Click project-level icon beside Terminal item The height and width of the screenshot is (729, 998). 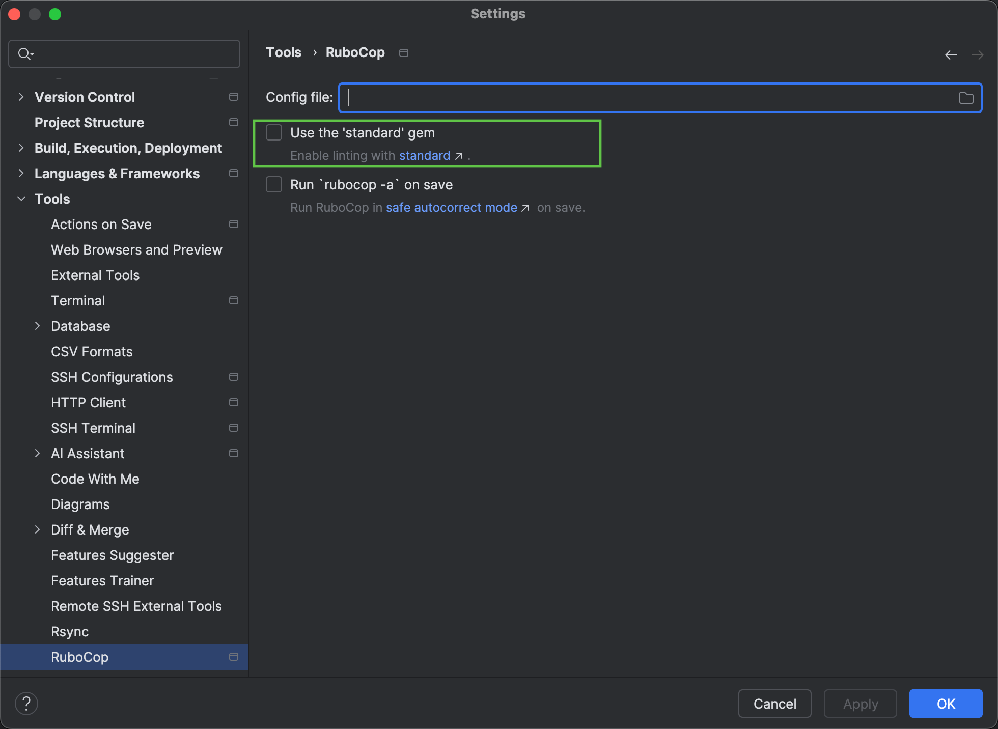point(234,300)
